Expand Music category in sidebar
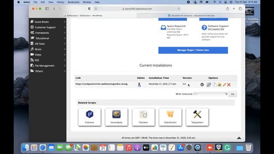Viewport: 274px width, 154px height. click(48, 49)
